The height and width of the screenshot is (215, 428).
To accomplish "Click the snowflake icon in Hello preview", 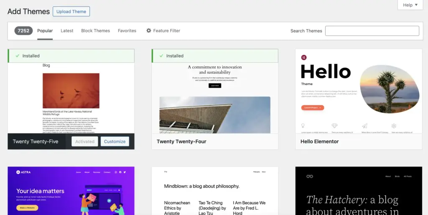I will (x=394, y=126).
